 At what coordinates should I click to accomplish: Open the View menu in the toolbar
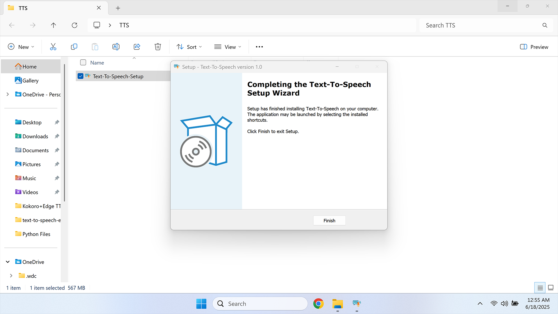[228, 47]
